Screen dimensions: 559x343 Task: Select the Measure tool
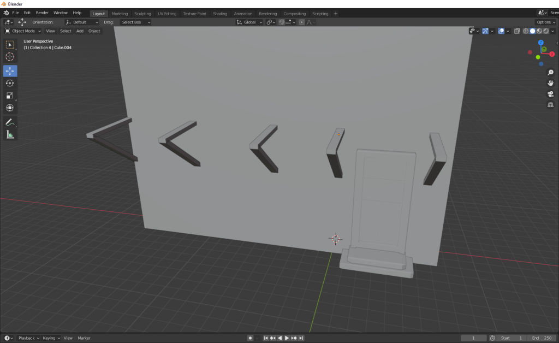(x=10, y=134)
